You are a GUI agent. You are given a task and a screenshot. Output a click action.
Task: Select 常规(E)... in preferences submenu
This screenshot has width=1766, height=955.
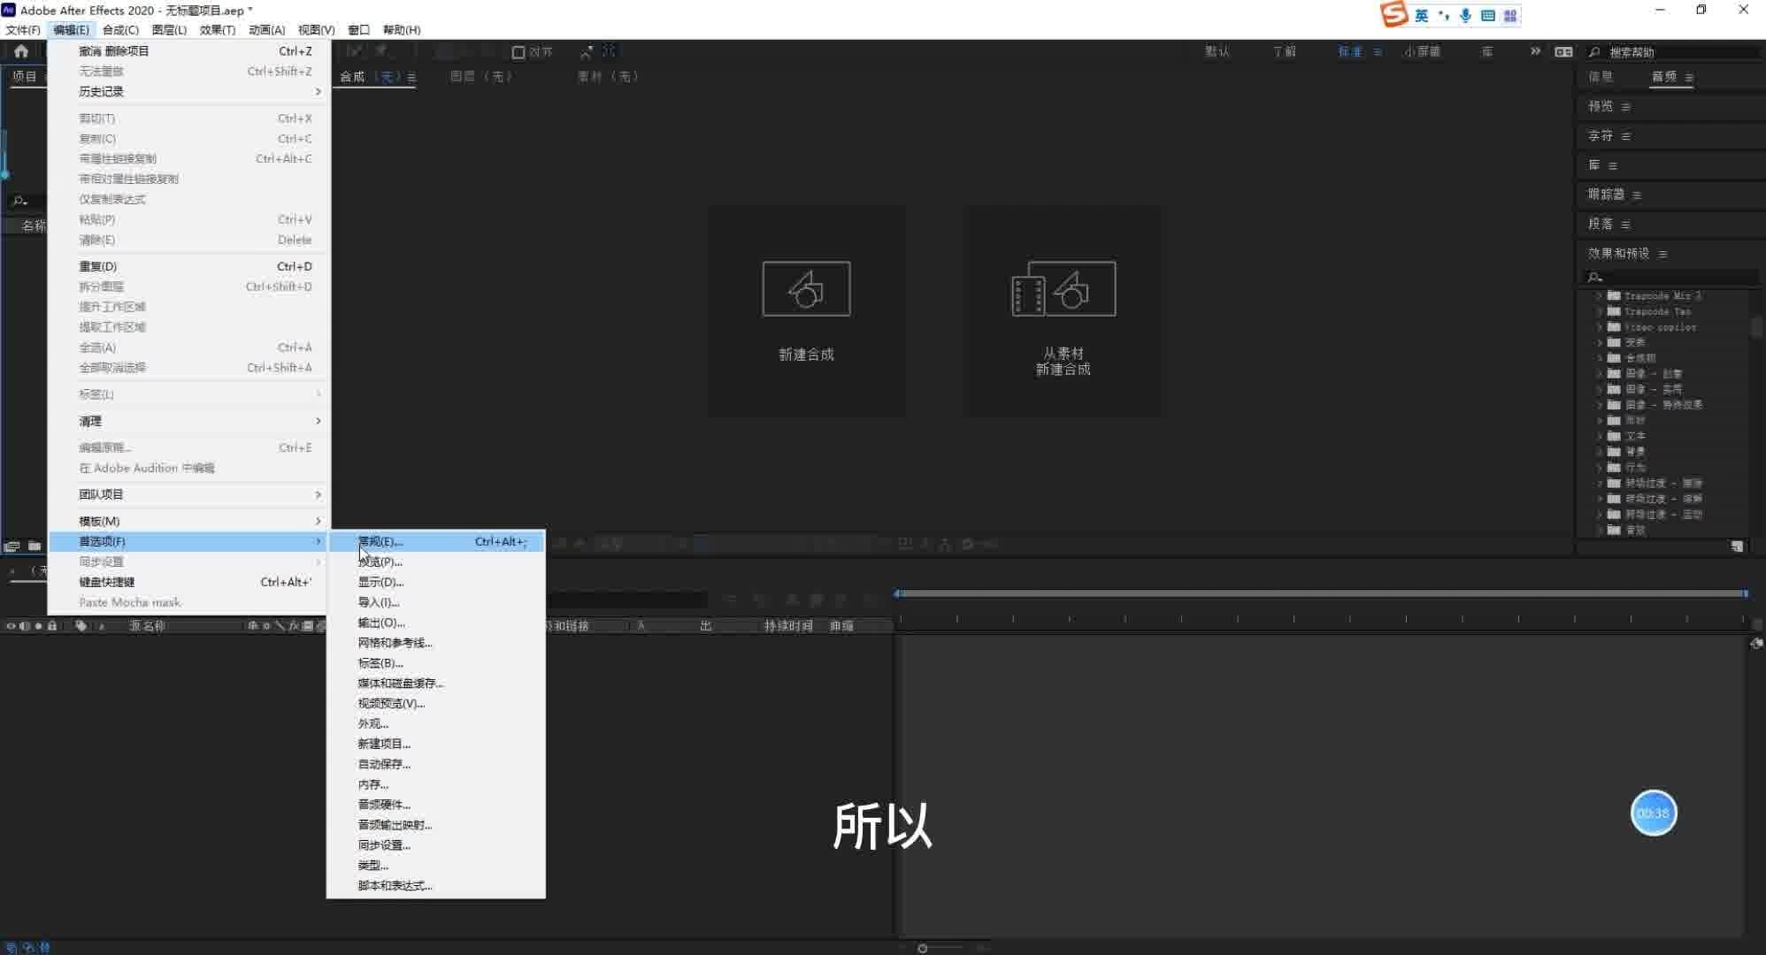pos(380,541)
